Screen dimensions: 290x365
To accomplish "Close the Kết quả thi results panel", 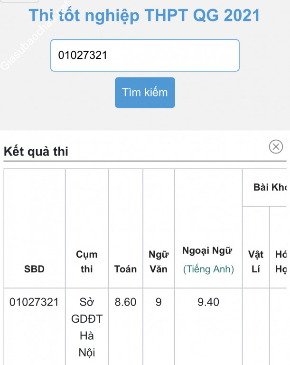I will (x=276, y=147).
